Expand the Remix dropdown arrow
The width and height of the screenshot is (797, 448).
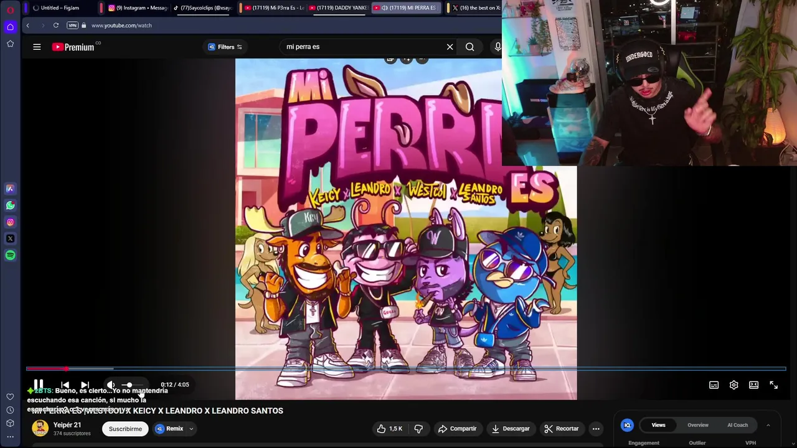[x=191, y=429]
